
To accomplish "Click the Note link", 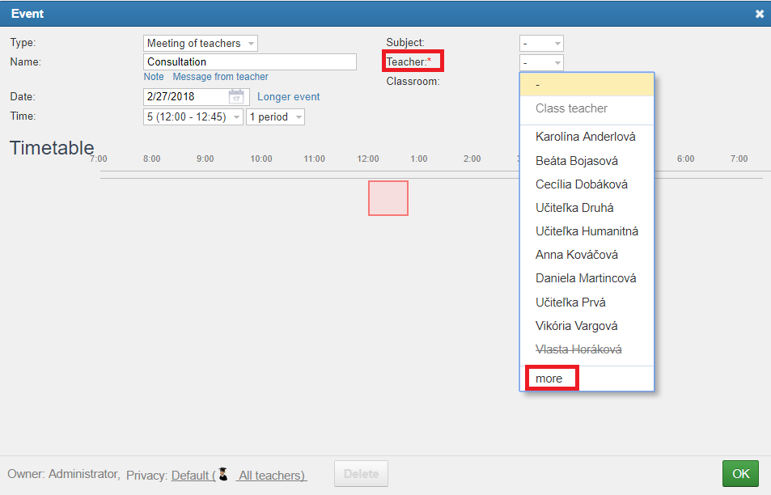I will pyautogui.click(x=154, y=77).
